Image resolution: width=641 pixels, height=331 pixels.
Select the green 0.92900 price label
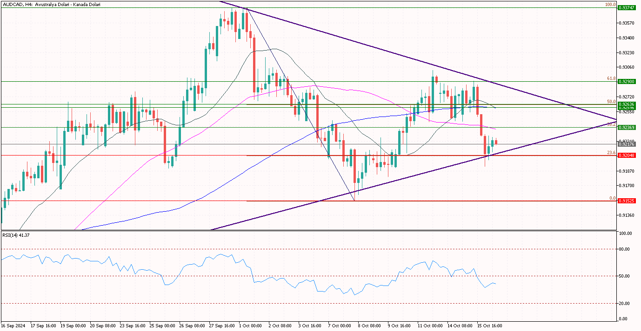[627, 82]
